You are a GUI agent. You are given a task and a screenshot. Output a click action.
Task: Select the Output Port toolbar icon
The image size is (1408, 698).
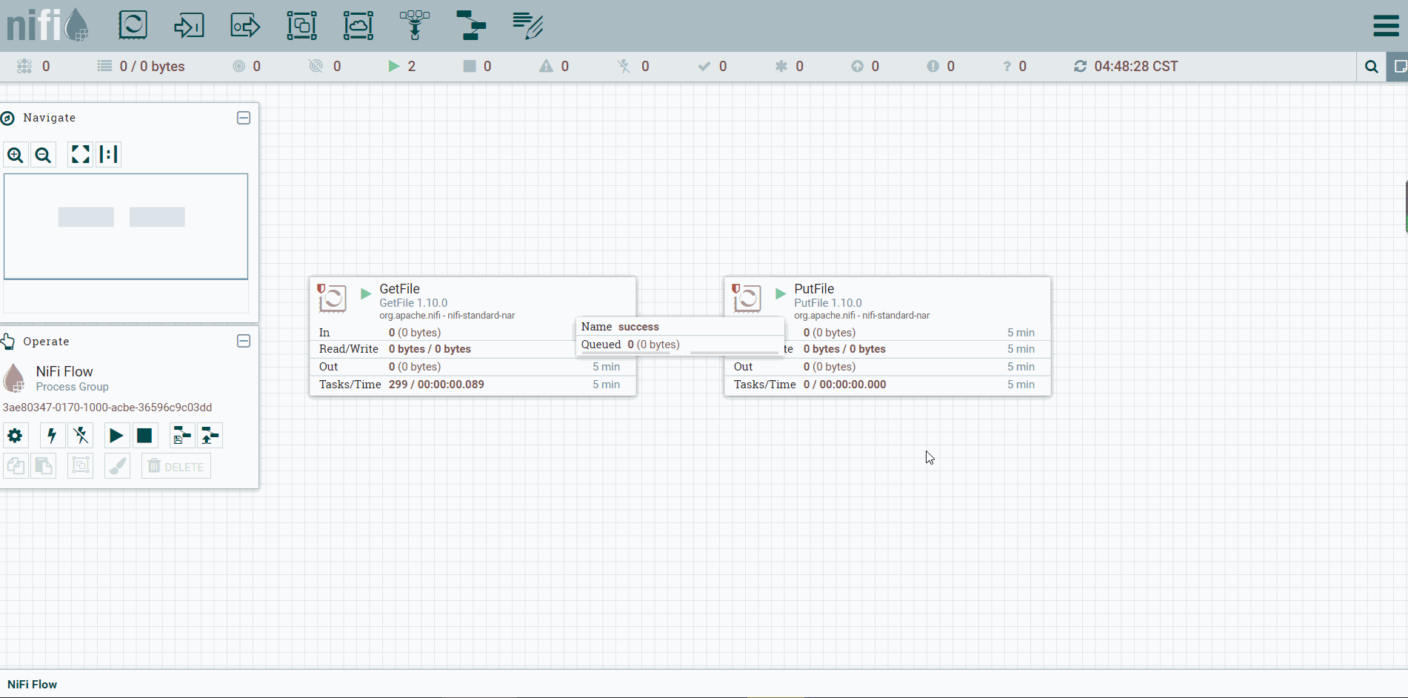coord(245,25)
